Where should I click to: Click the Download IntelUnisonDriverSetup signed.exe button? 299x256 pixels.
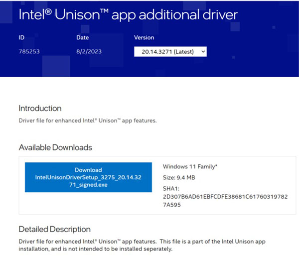[x=88, y=177]
